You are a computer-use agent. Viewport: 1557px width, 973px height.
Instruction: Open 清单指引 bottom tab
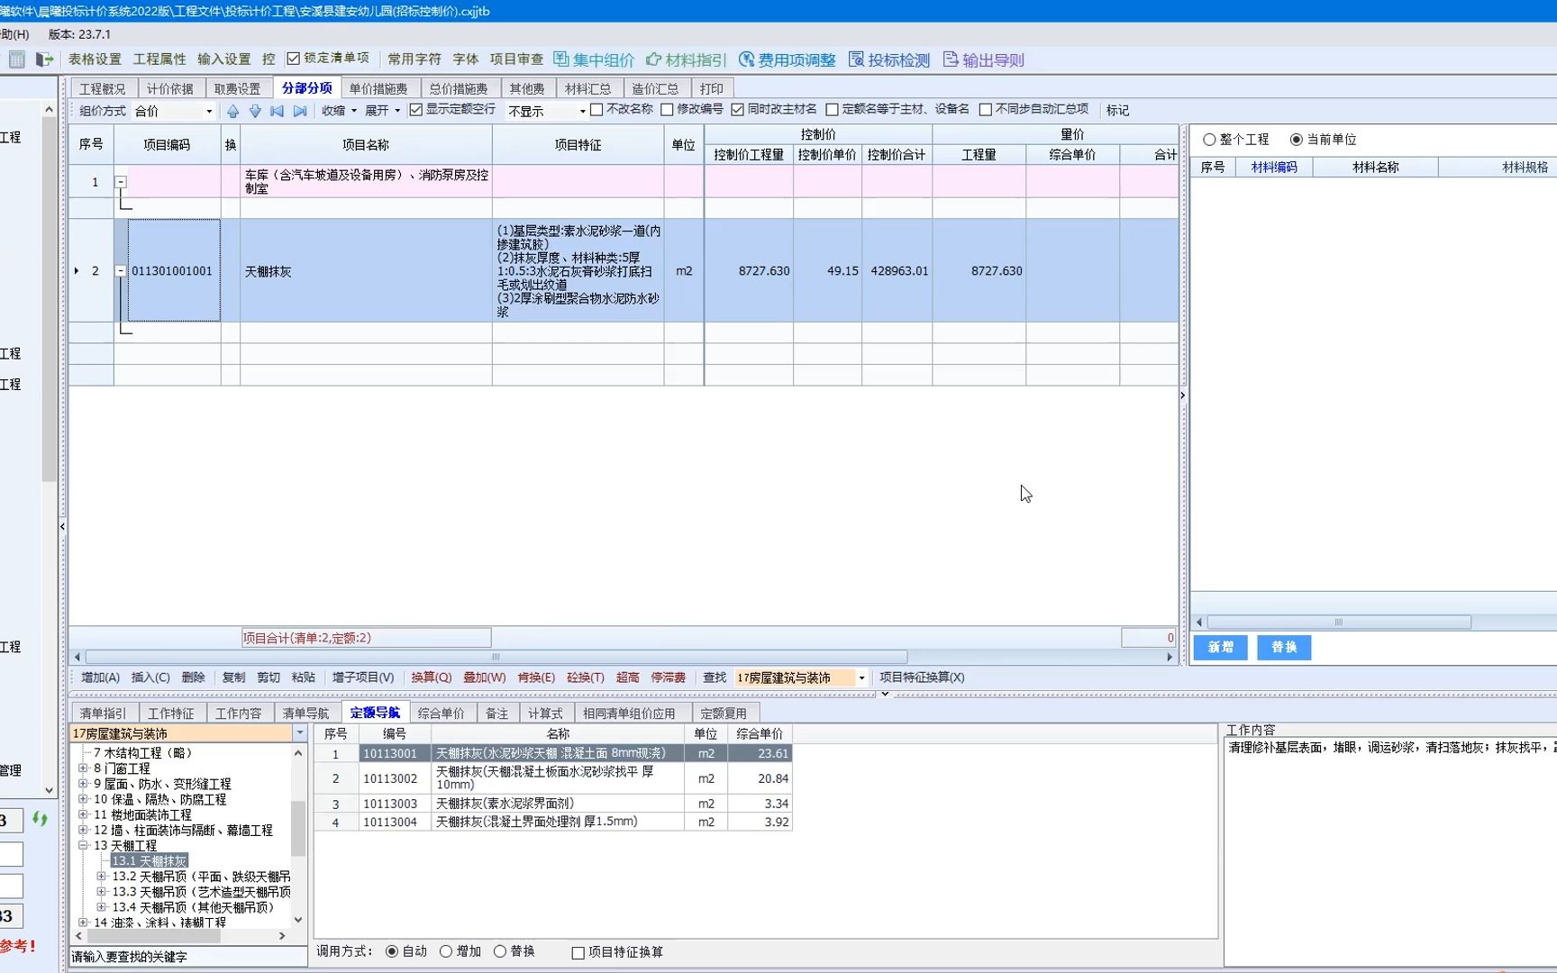point(104,713)
